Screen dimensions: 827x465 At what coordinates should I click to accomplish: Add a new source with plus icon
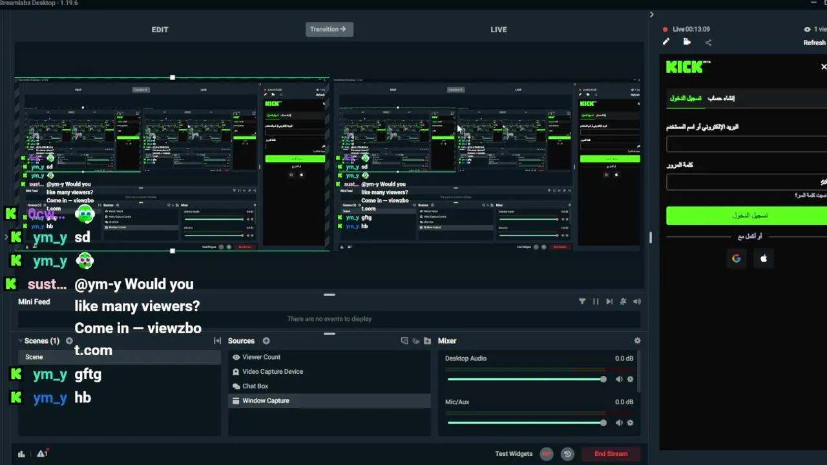pyautogui.click(x=266, y=341)
